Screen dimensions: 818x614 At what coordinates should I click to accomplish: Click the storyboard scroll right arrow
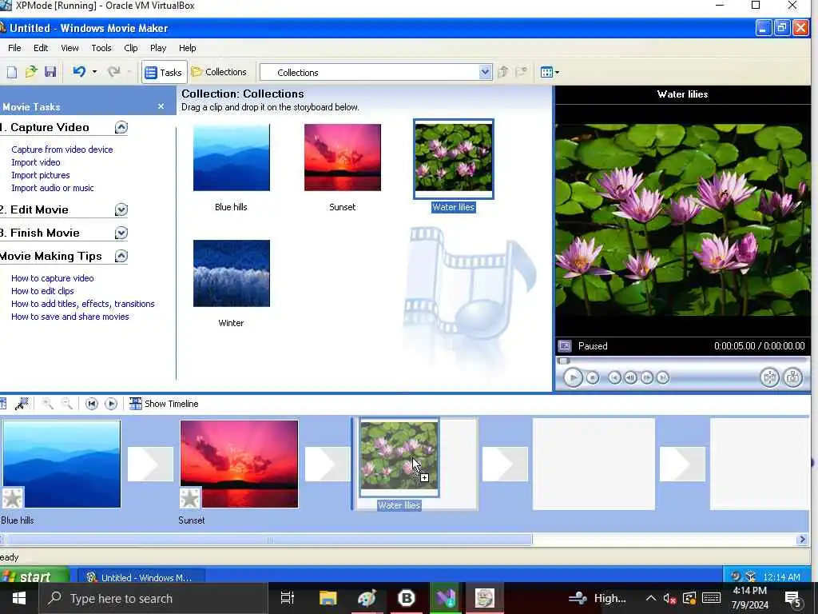tap(802, 540)
